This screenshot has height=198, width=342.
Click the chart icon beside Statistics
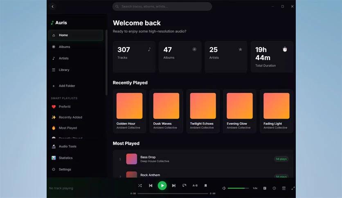(x=54, y=158)
